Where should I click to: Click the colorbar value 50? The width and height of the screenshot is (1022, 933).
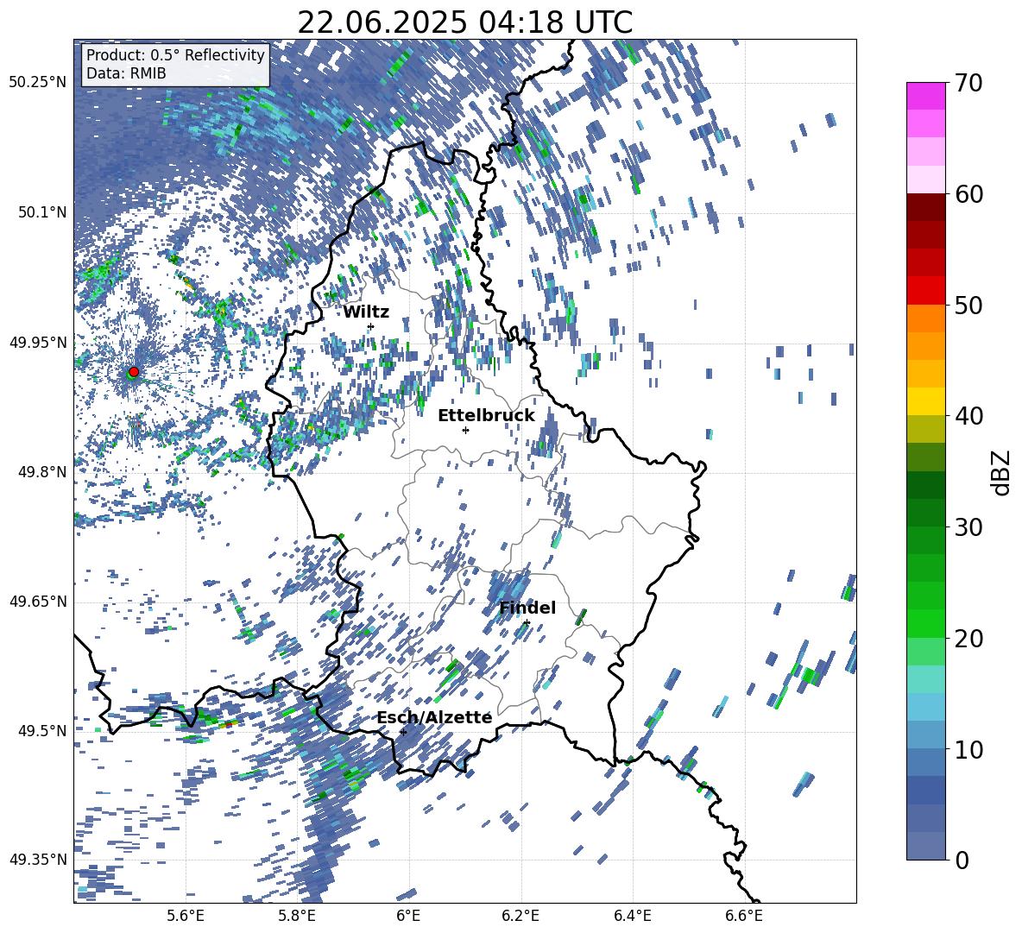pos(968,305)
